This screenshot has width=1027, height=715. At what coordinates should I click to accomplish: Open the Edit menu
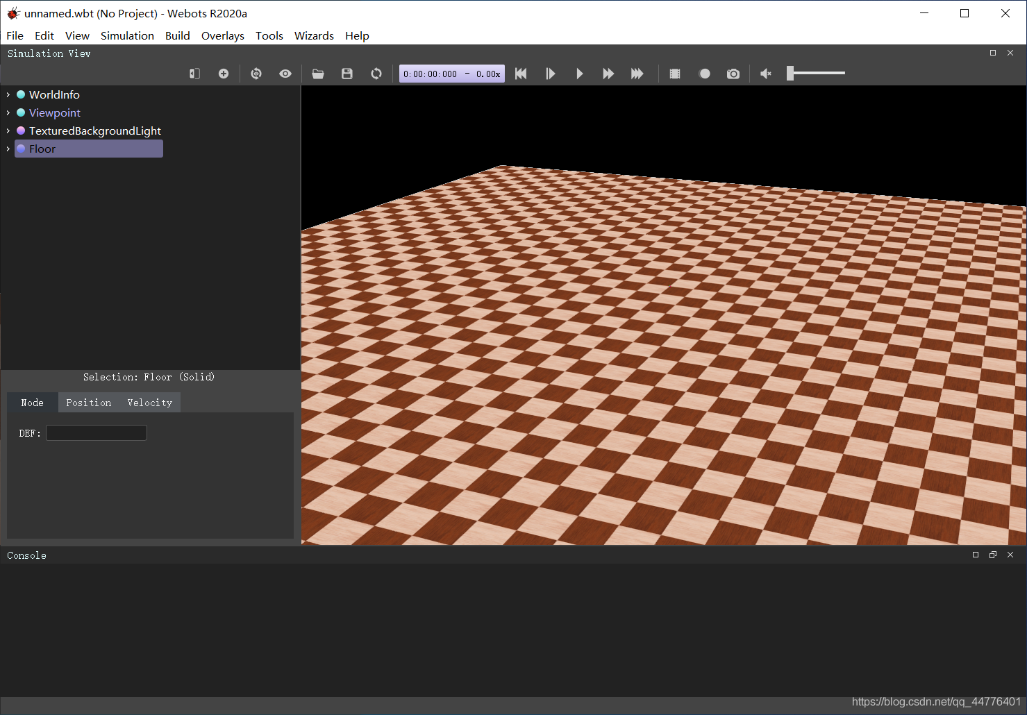click(x=44, y=35)
